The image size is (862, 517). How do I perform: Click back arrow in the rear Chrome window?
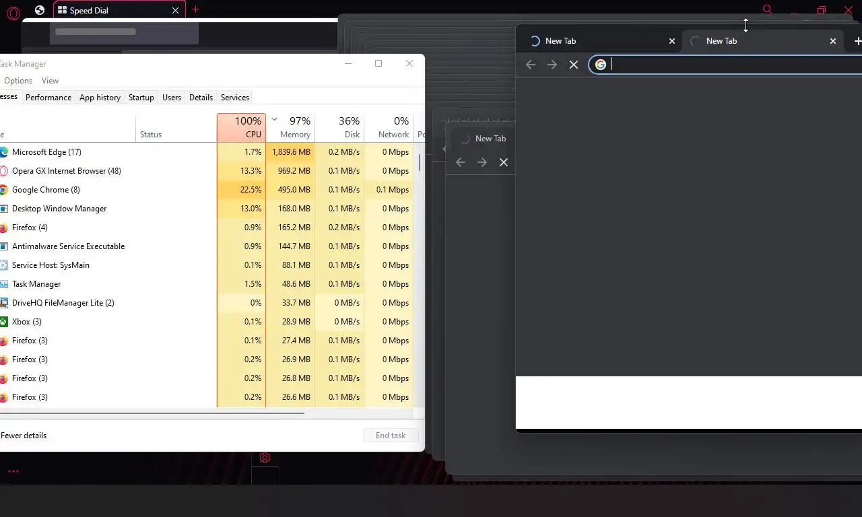point(461,162)
